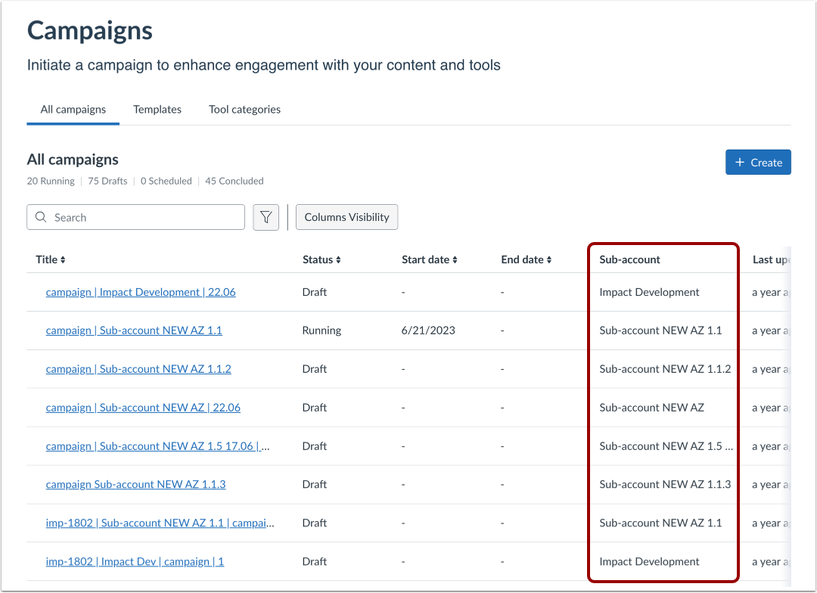This screenshot has height=593, width=817.
Task: Open the Tool categories tab
Action: coord(244,110)
